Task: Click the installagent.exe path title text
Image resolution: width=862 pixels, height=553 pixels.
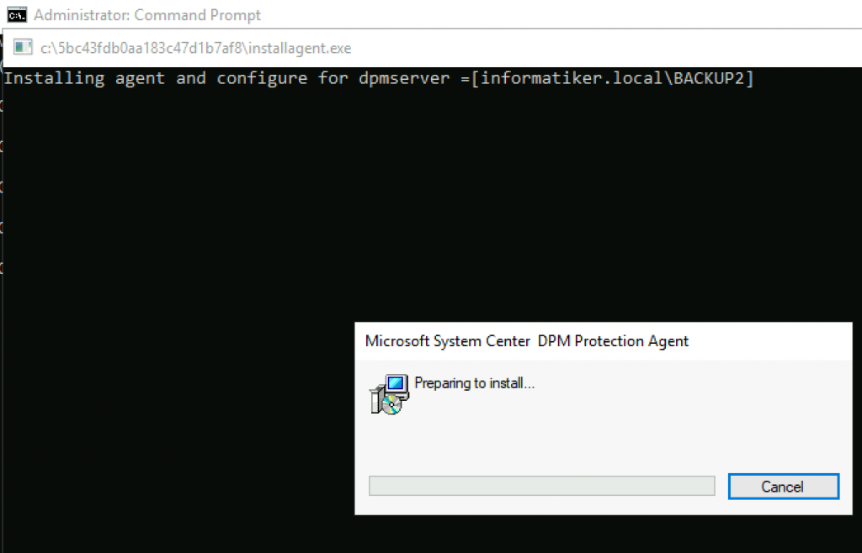Action: [195, 48]
